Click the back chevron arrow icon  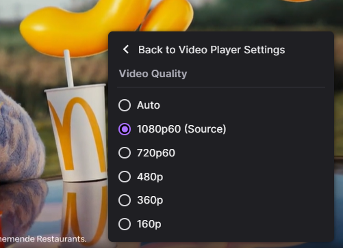(x=126, y=49)
